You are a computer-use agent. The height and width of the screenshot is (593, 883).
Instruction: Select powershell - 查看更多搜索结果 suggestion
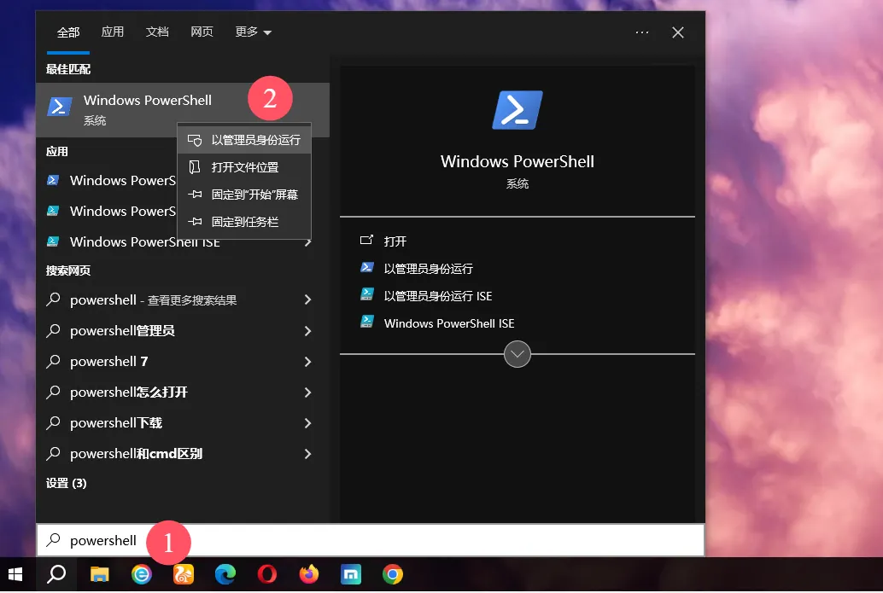click(183, 299)
